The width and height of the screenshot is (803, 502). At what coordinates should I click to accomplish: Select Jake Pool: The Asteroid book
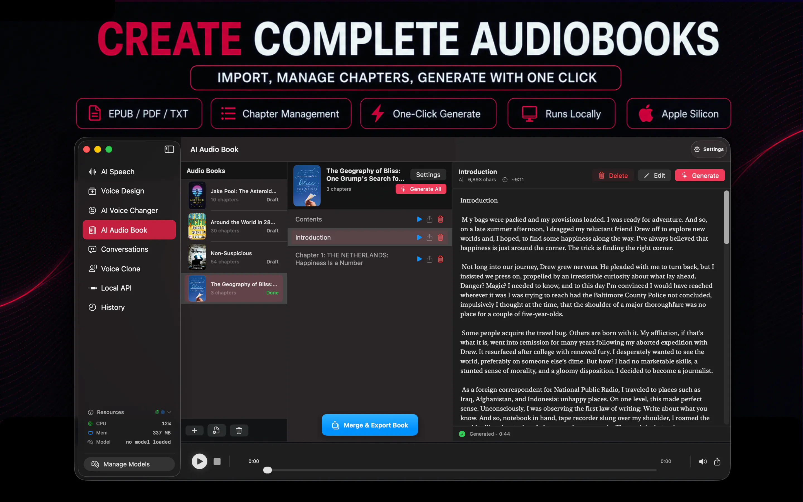[x=234, y=195]
